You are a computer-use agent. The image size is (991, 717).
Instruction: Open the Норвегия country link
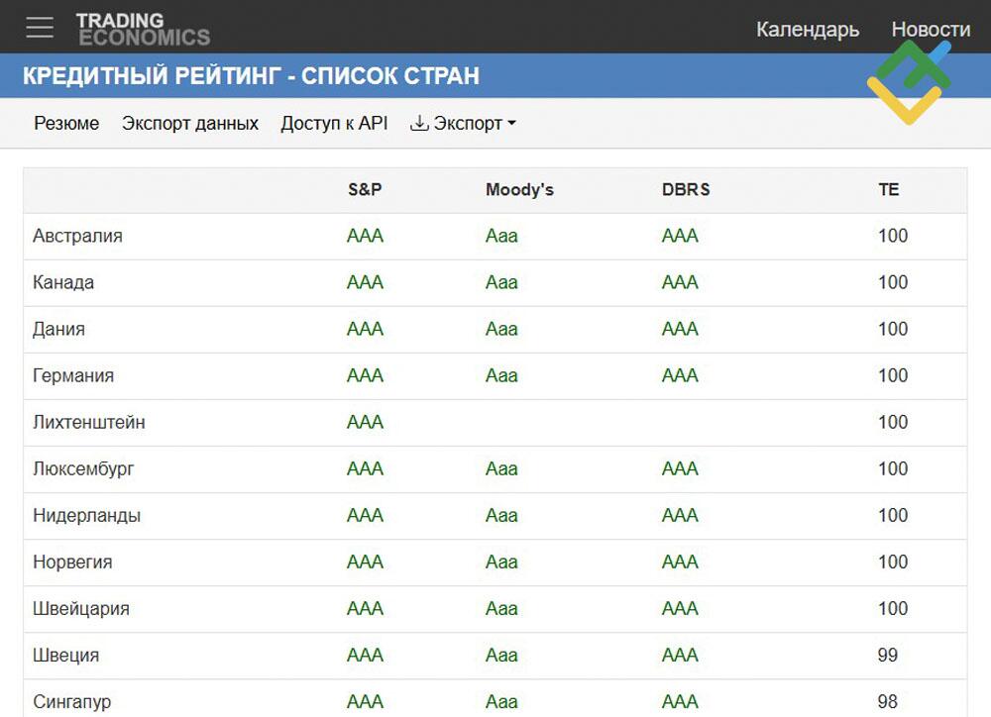coord(72,563)
